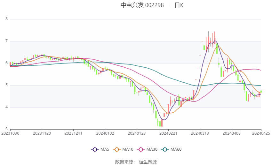Click the y-axis value 5

click(x=7, y=85)
